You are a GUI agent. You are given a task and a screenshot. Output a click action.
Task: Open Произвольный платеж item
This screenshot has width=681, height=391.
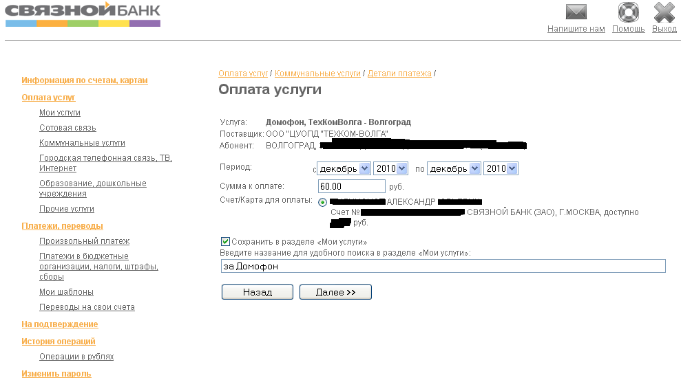tap(85, 241)
